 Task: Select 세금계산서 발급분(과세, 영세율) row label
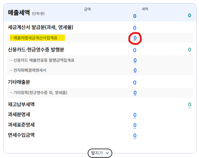coord(41,27)
